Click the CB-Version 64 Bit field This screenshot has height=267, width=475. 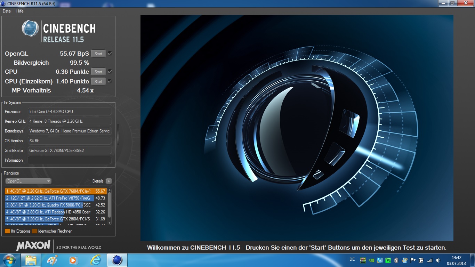click(70, 141)
